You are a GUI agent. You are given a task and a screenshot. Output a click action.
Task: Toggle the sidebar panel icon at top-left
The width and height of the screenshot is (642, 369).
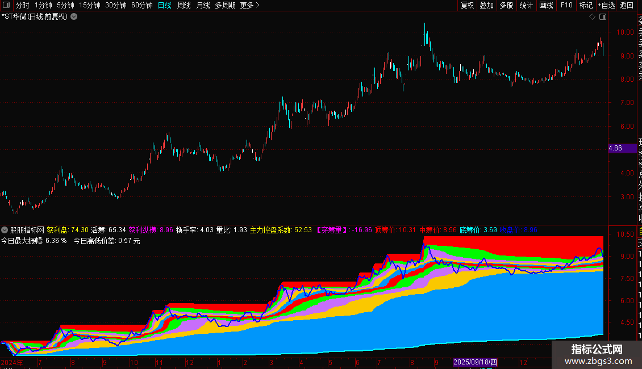coord(6,5)
